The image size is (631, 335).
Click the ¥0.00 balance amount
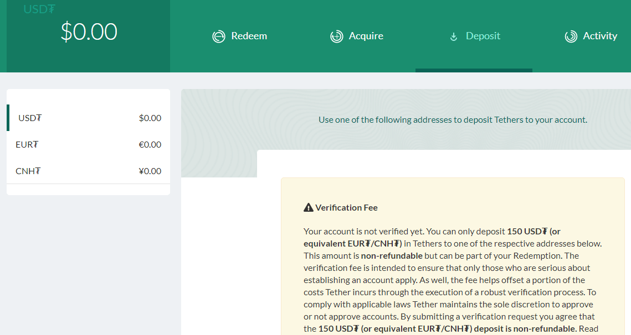150,171
